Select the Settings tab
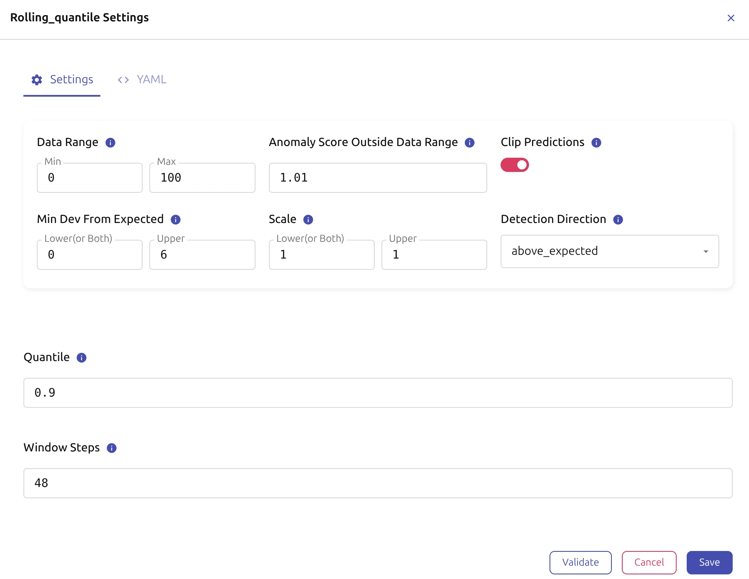The image size is (749, 579). [62, 79]
